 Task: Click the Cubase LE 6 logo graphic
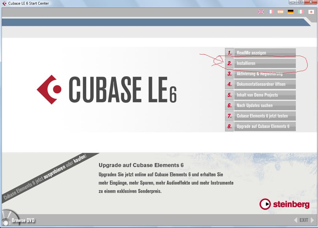click(x=107, y=90)
